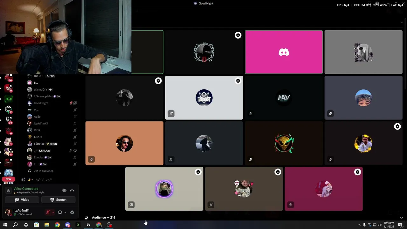Screen dimensions: 407x229
Task: Select the pink Discord logo speaker tile
Action: (x=284, y=52)
